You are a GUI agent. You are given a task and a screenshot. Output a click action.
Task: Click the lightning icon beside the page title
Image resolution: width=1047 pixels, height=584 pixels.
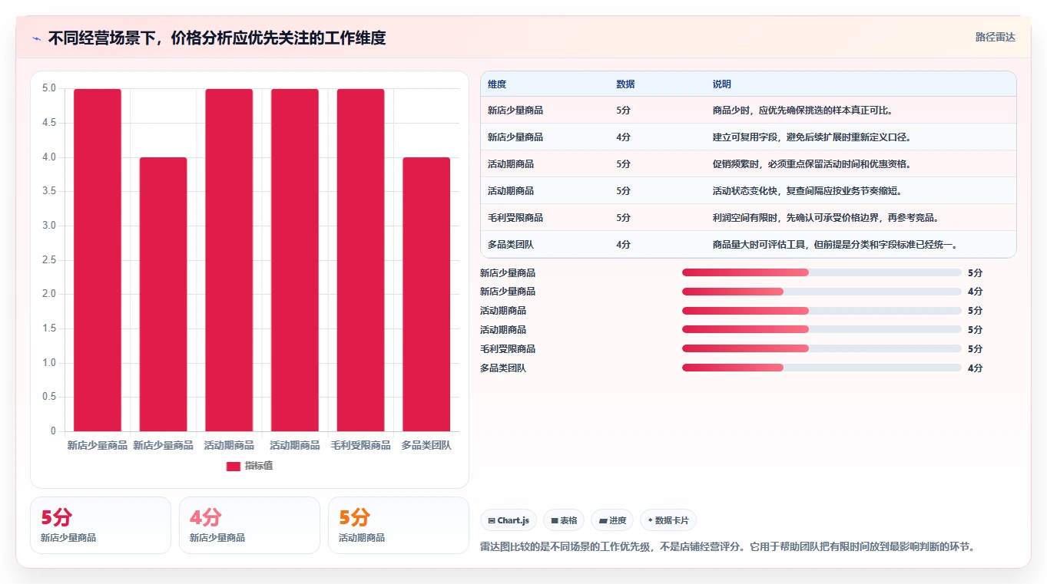36,38
